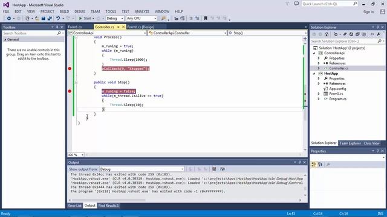
Task: Switch to the Form1.cs [Design] tab
Action: click(x=140, y=27)
